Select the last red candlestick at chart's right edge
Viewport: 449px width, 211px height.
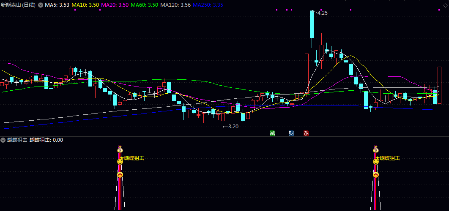439,85
